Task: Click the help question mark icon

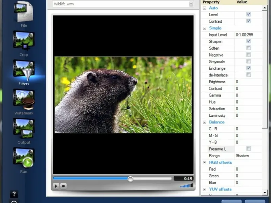Action: [14, 194]
